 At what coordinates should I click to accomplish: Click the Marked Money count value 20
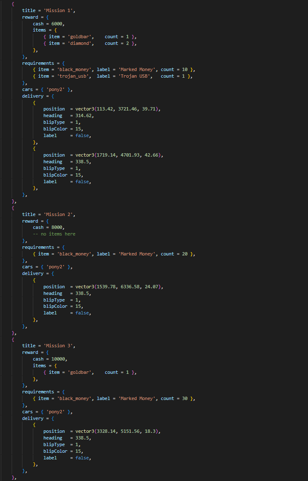pos(185,254)
